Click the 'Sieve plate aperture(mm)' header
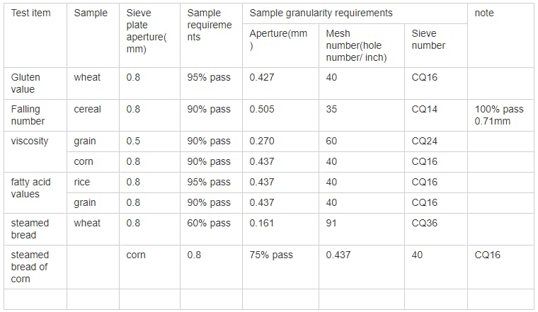538x312 pixels. point(149,35)
